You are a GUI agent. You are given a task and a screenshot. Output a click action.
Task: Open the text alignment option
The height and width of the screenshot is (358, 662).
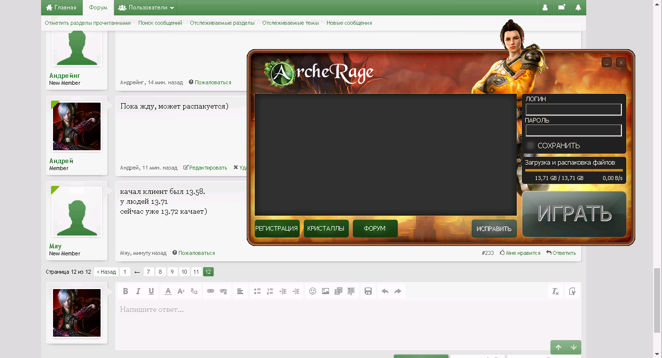coord(240,291)
